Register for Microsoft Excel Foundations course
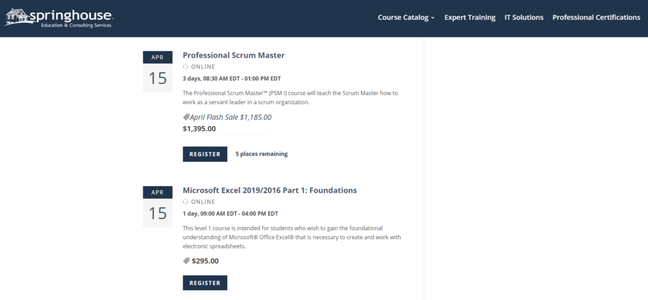Image resolution: width=648 pixels, height=300 pixels. tap(205, 283)
